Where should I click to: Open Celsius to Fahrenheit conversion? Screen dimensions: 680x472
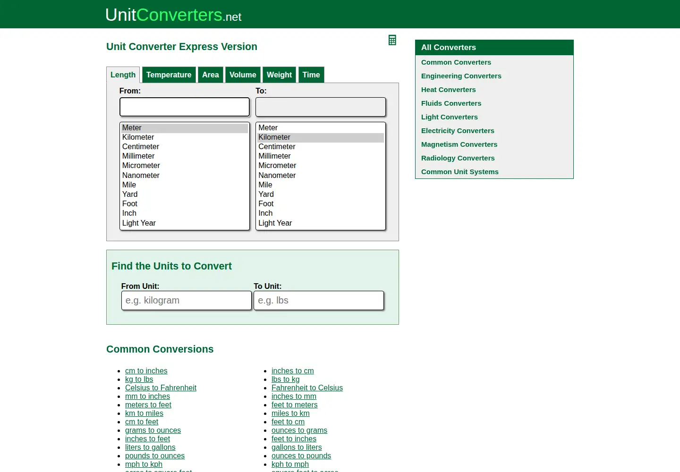(x=161, y=388)
